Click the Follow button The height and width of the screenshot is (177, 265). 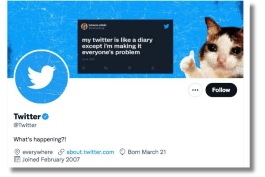[x=221, y=90]
